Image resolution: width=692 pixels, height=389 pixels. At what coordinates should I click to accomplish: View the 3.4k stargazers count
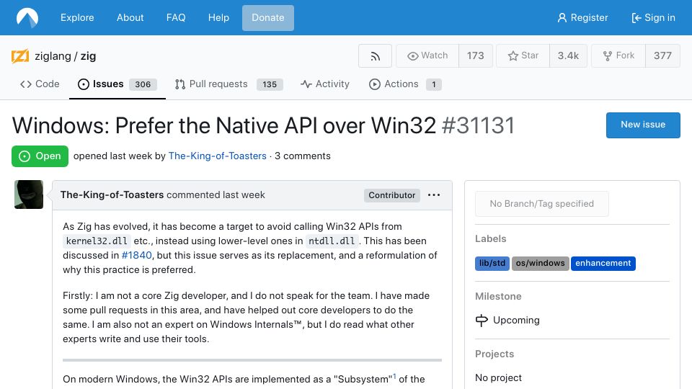[x=568, y=56]
